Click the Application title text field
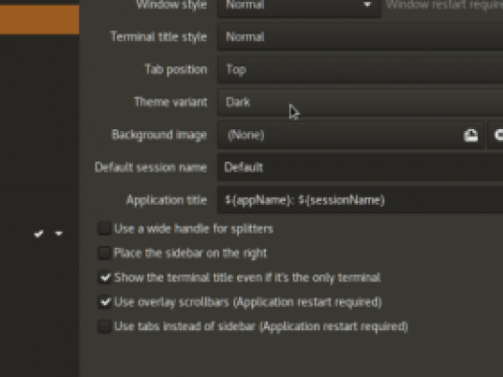Viewport: 503px width, 377px height. (361, 200)
